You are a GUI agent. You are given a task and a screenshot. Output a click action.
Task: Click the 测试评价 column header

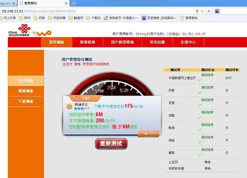click(232, 70)
